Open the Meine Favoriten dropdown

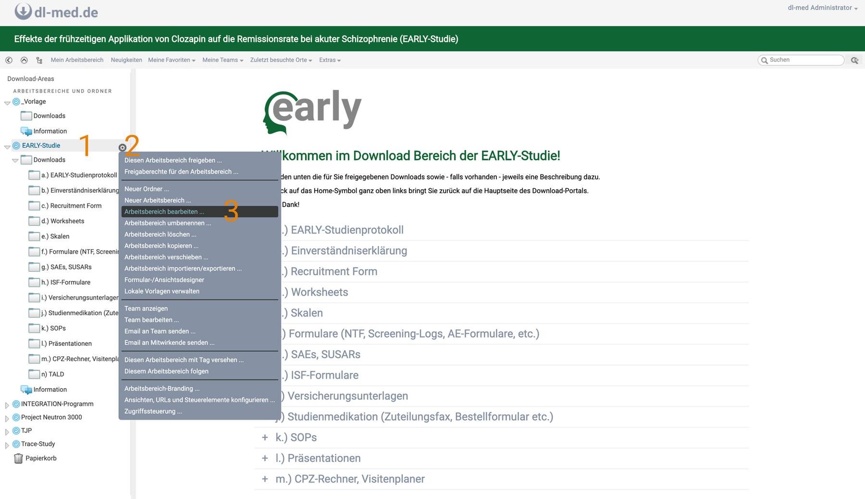point(172,60)
